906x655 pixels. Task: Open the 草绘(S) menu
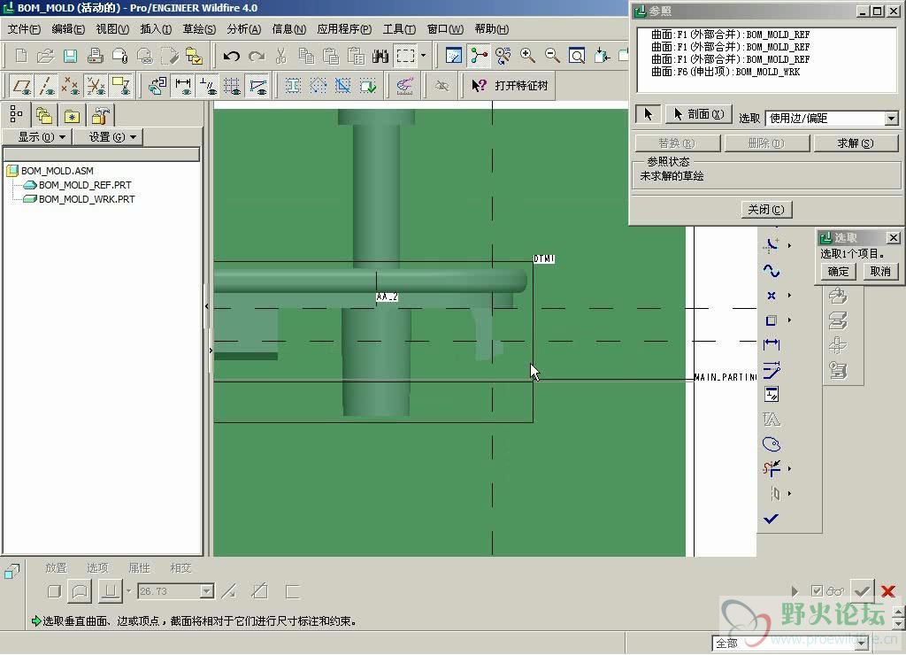(199, 29)
